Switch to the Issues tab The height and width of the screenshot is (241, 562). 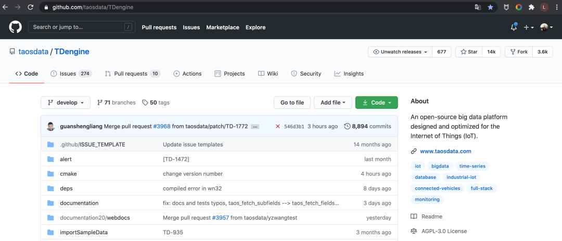(71, 73)
